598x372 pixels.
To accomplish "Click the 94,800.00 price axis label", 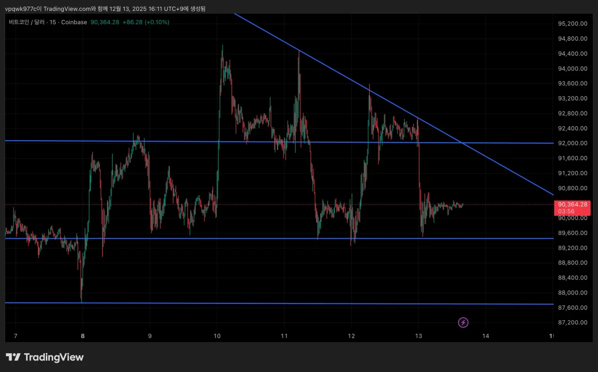I will [x=572, y=39].
